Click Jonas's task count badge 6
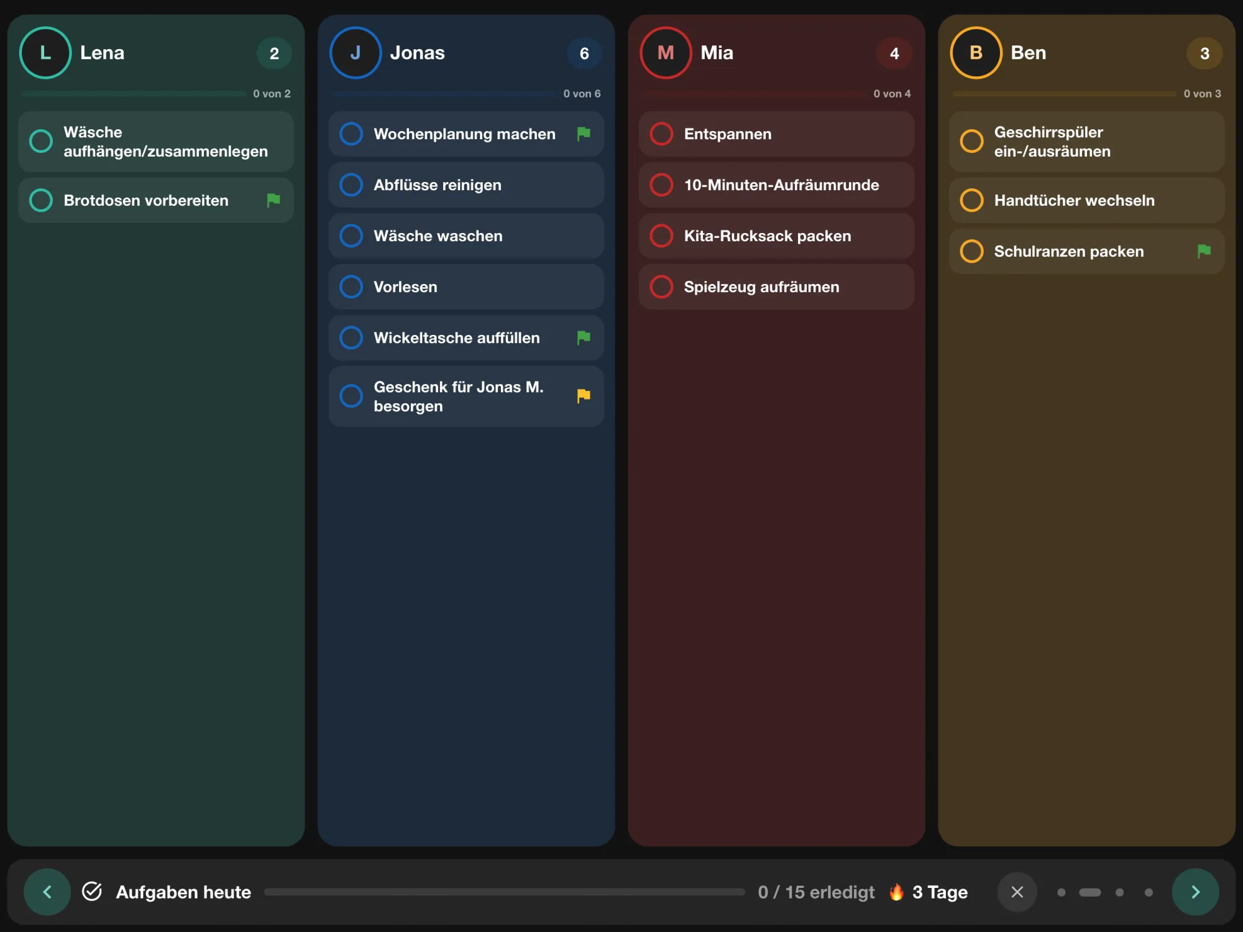 click(584, 53)
